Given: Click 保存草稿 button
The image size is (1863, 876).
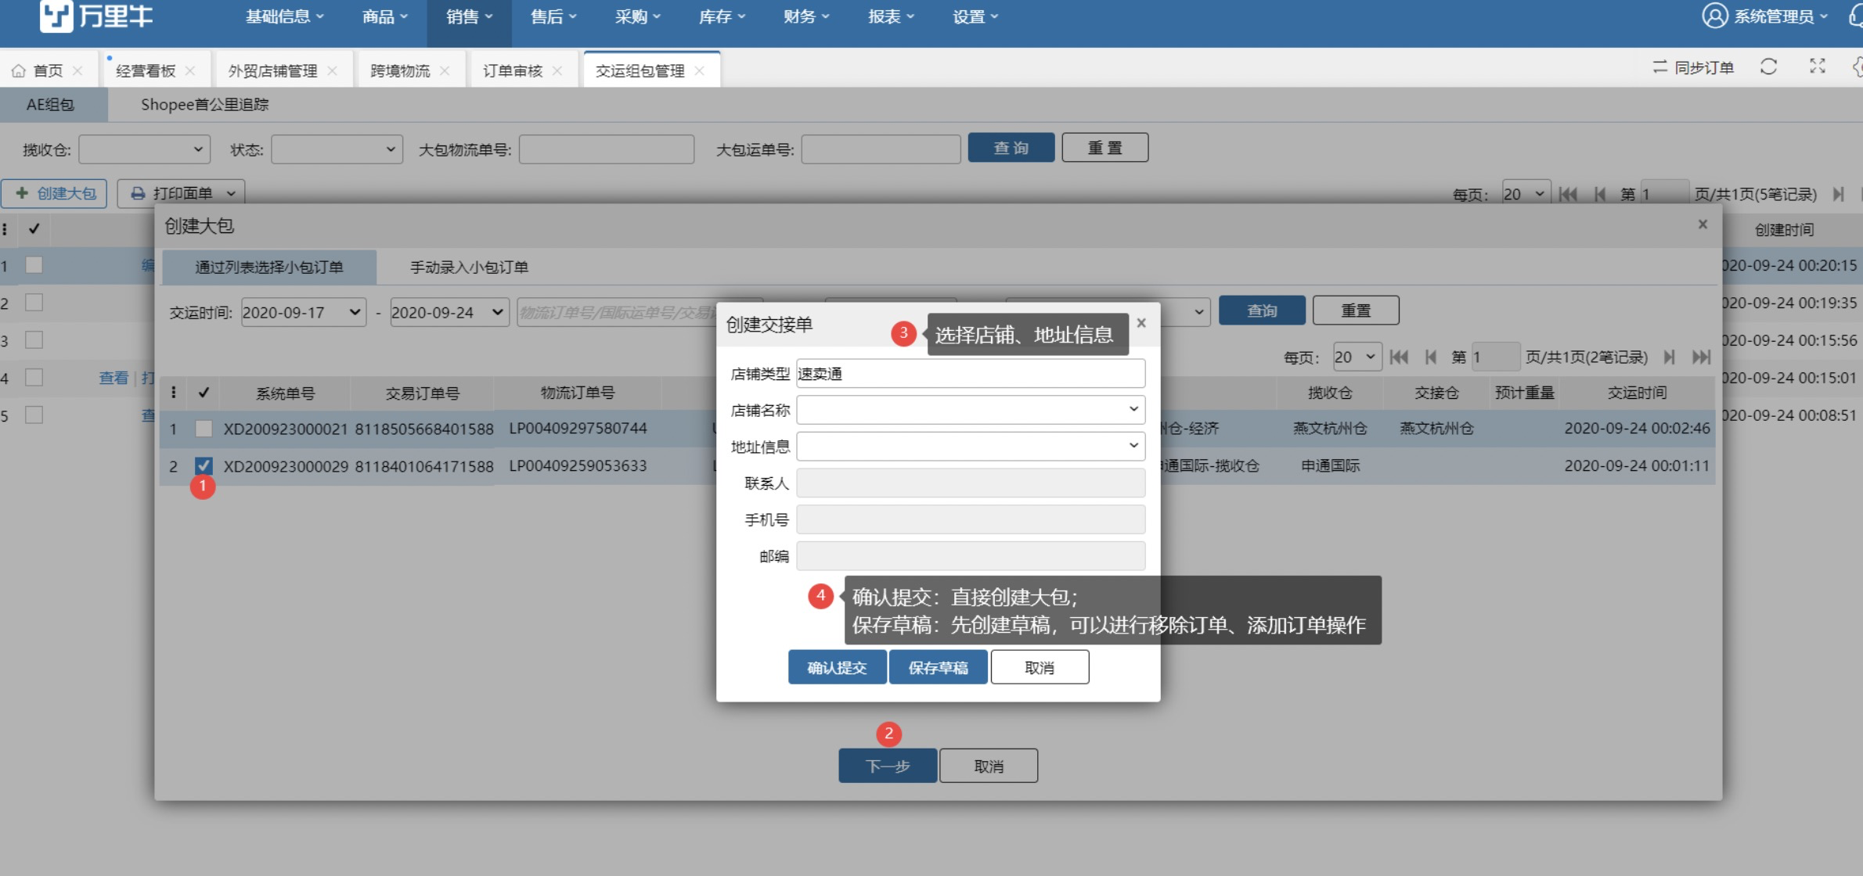Looking at the screenshot, I should click(x=938, y=667).
